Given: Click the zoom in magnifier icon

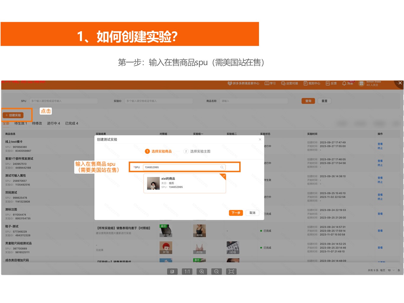Looking at the screenshot, I should [202, 271].
